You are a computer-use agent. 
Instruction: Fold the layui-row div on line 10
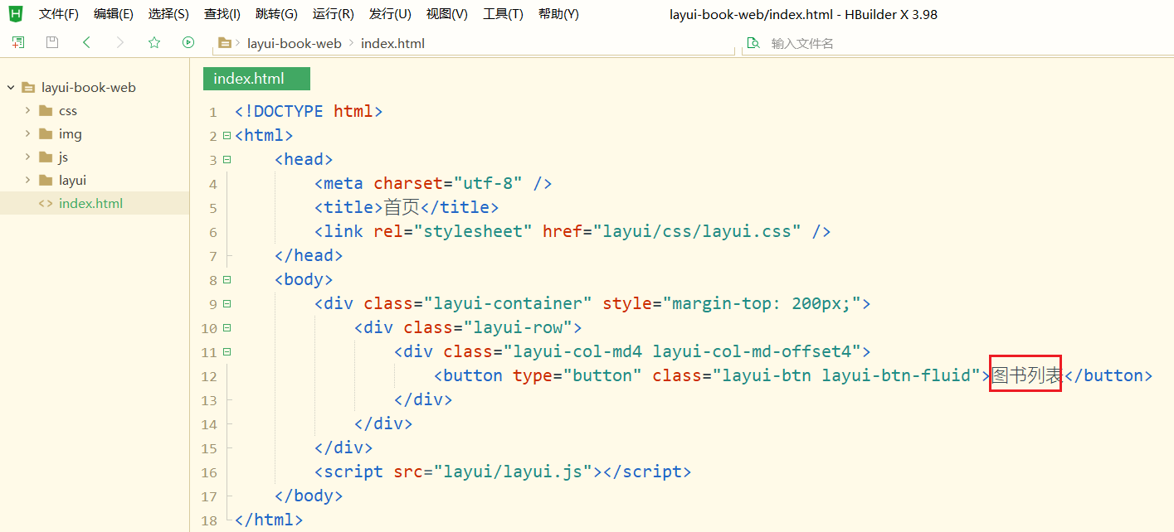point(227,327)
